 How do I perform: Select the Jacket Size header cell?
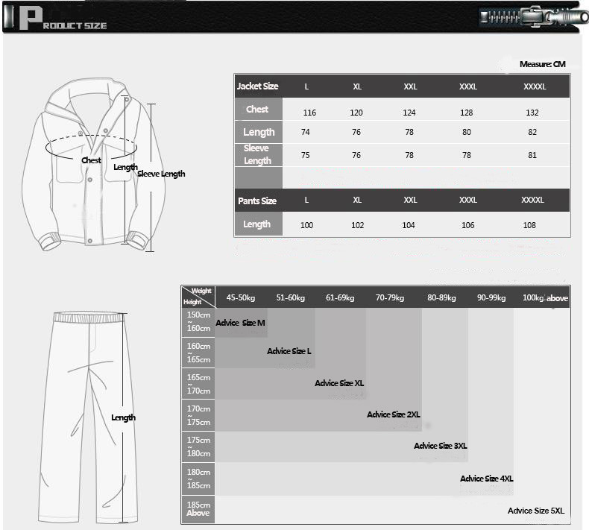258,86
